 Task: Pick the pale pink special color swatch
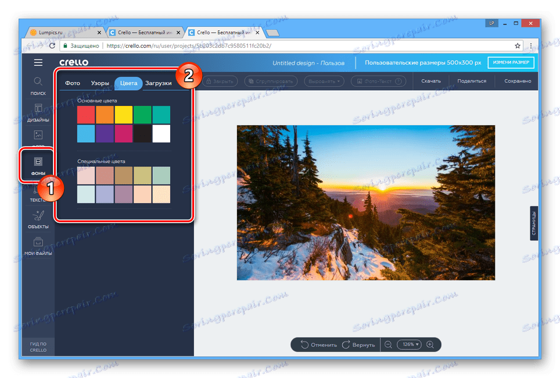click(x=86, y=176)
